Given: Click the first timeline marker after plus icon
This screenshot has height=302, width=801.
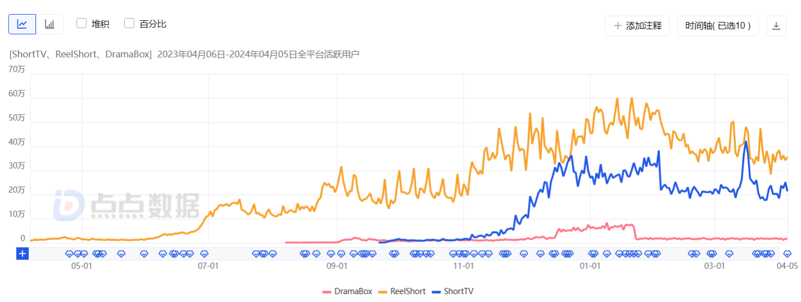Looking at the screenshot, I should (70, 254).
